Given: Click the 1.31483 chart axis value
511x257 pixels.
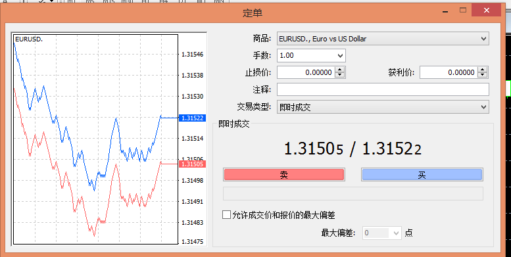Looking at the screenshot, I should (192, 222).
